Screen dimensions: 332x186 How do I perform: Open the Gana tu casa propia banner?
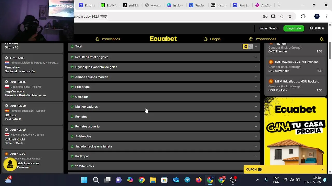pyautogui.click(x=295, y=131)
